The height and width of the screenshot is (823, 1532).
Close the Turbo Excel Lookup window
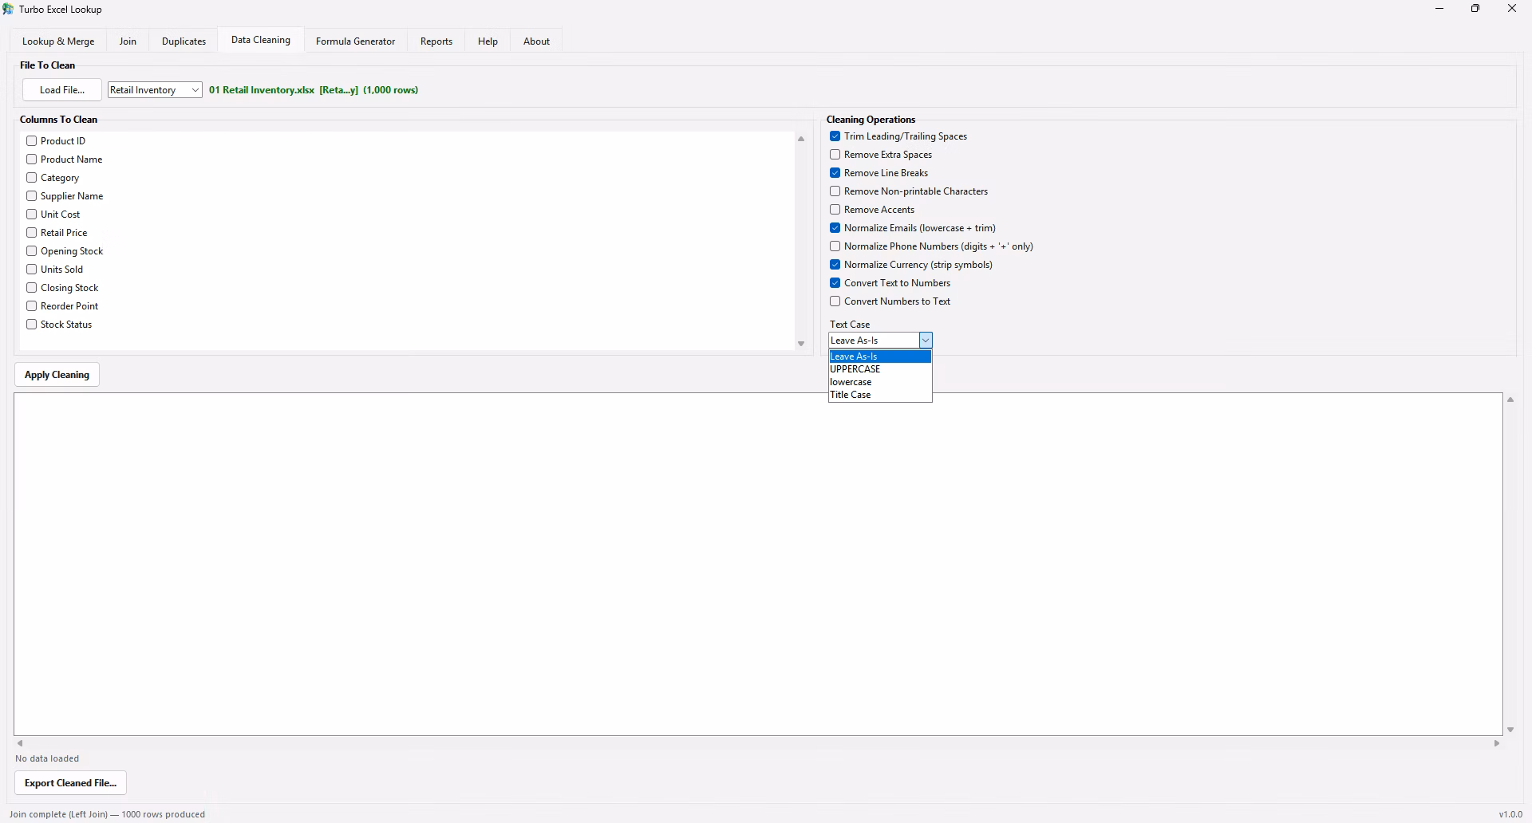(x=1512, y=9)
